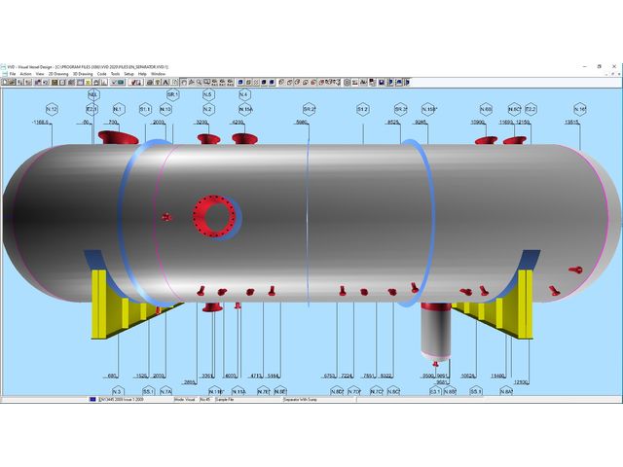
Task: Open the Code menu
Action: pos(101,73)
